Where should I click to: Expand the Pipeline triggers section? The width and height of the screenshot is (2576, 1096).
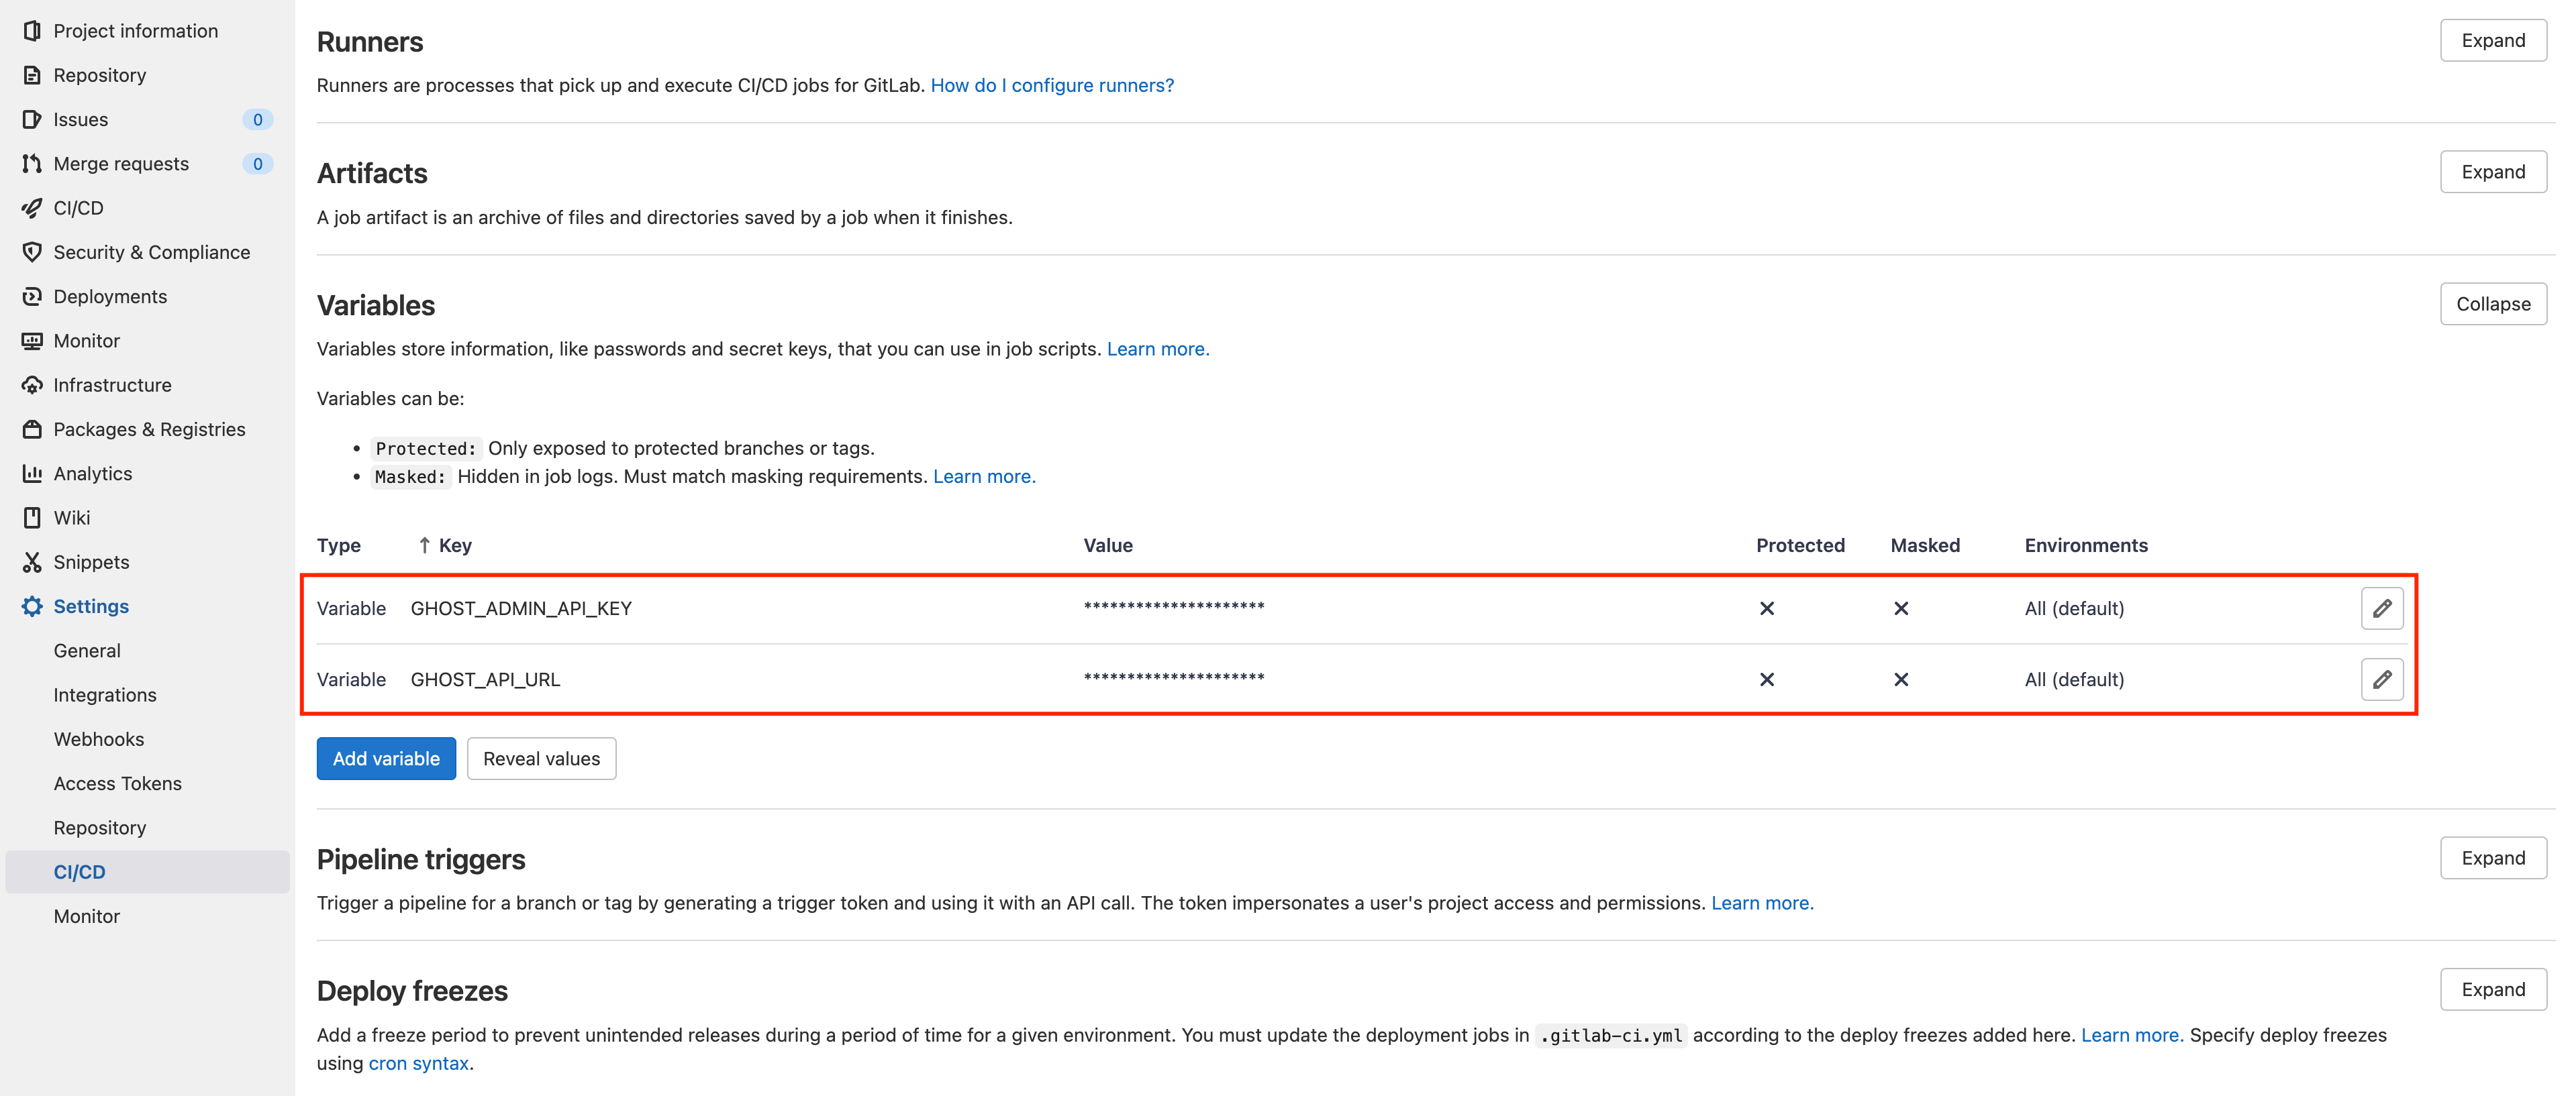pyautogui.click(x=2492, y=858)
